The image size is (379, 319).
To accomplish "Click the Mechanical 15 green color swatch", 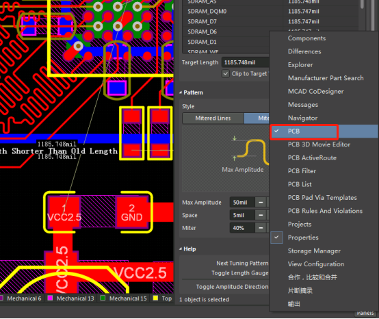I will (103, 298).
